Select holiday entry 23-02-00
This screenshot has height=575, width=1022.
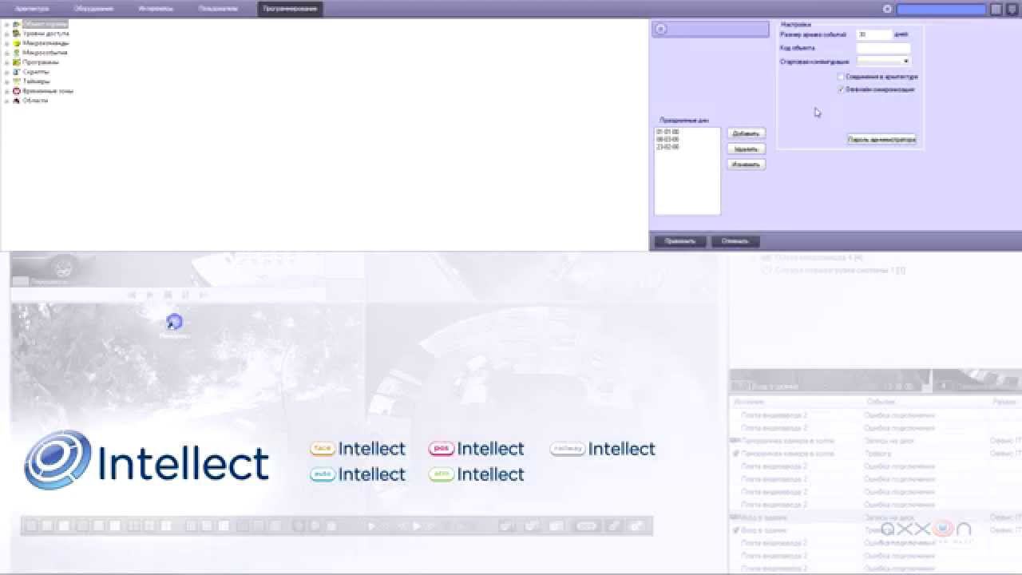click(667, 148)
